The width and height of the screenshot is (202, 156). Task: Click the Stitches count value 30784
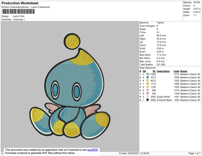(197, 2)
